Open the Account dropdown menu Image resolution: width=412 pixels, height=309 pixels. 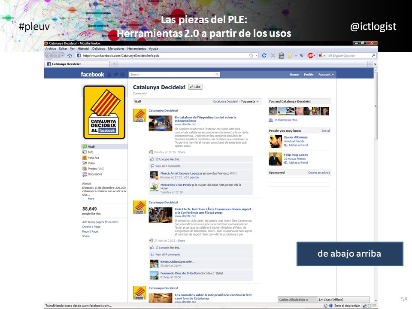pyautogui.click(x=326, y=75)
